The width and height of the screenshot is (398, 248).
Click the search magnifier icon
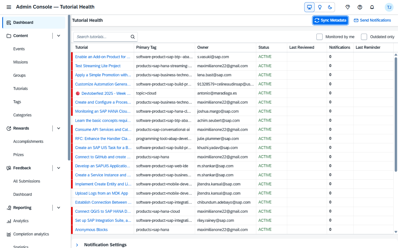coord(133,37)
